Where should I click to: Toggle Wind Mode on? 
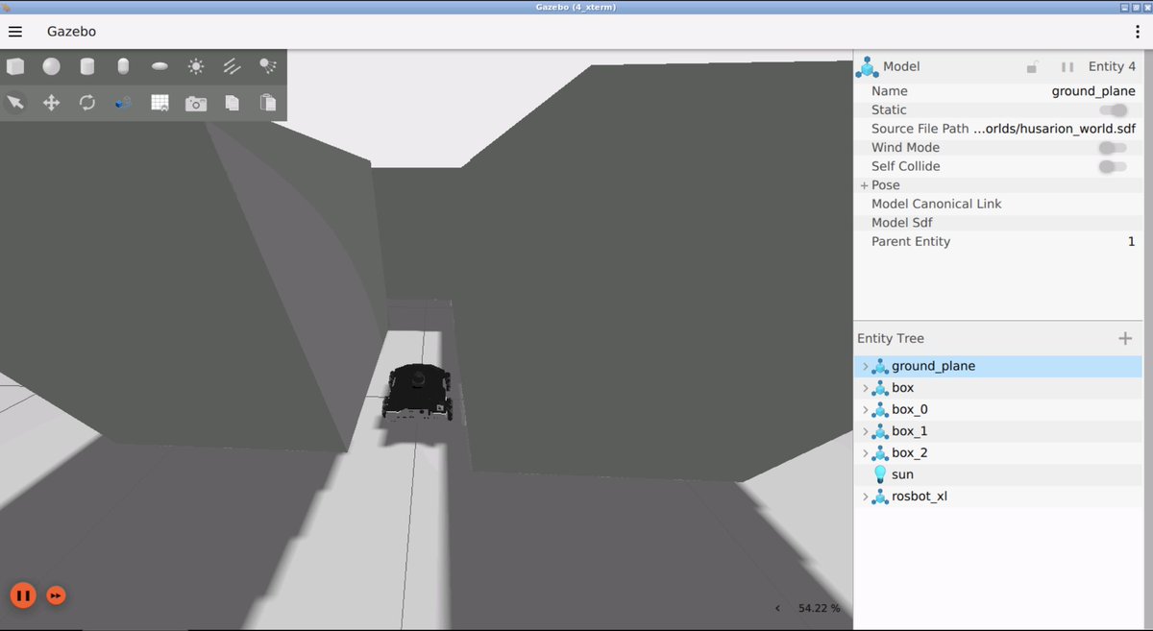click(1114, 147)
